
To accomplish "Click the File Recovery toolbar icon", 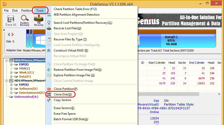I will [39, 20].
